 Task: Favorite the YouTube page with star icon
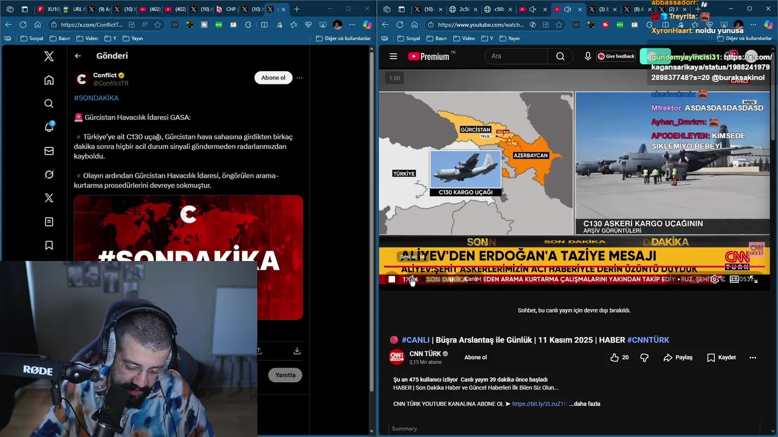coord(559,25)
